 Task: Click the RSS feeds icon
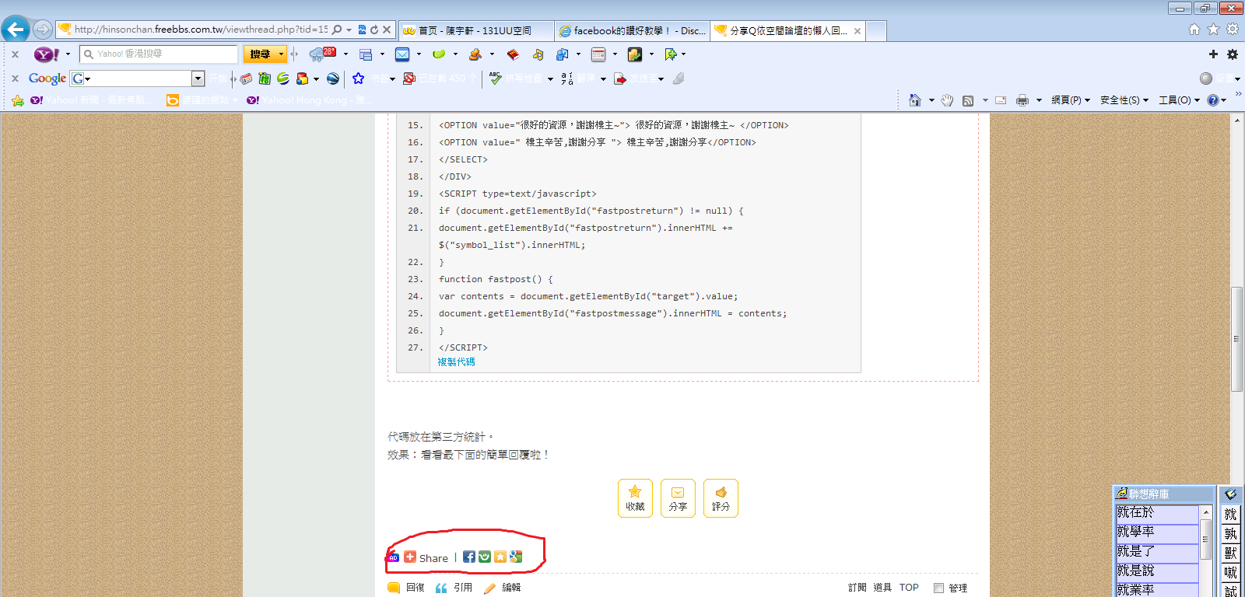coord(968,100)
